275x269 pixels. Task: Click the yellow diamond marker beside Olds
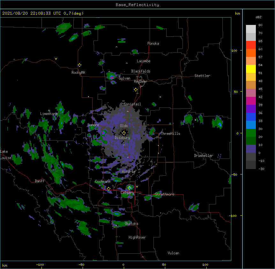coord(124,133)
